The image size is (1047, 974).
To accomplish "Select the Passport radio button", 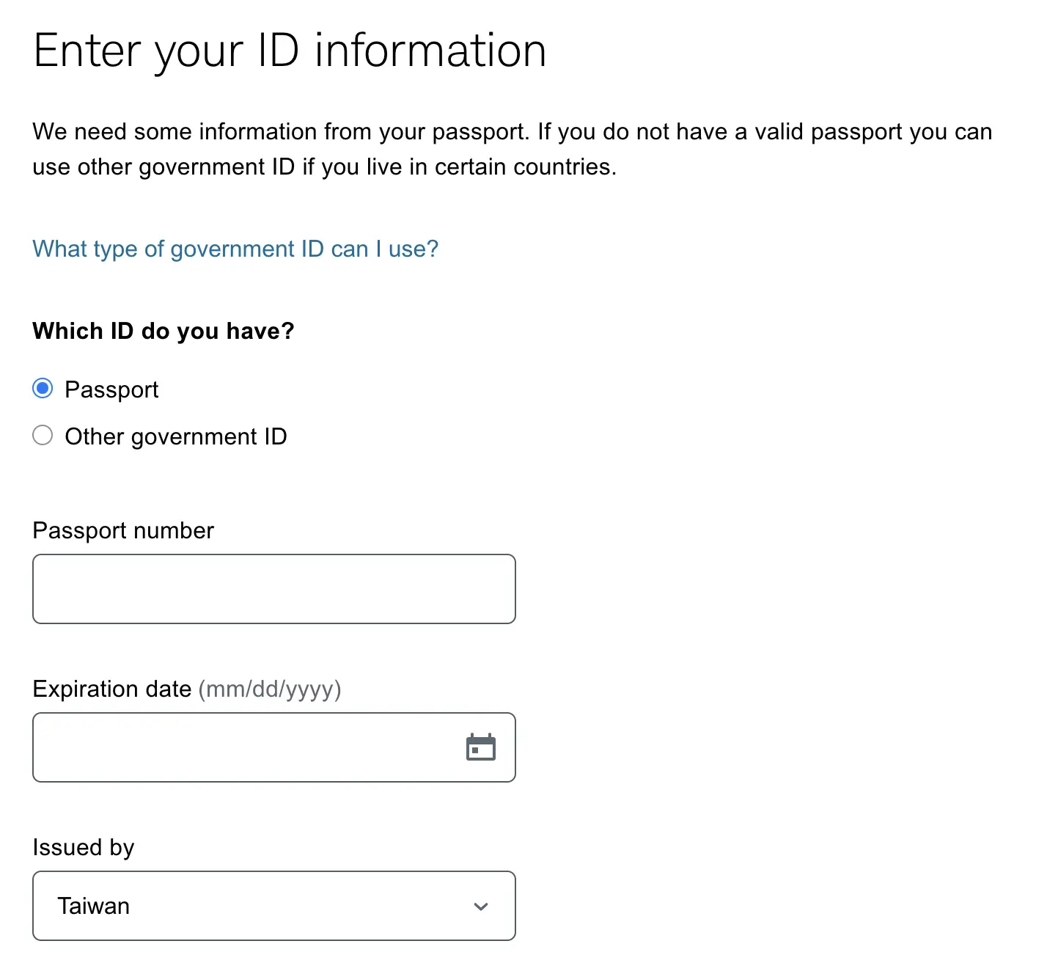I will pyautogui.click(x=43, y=388).
